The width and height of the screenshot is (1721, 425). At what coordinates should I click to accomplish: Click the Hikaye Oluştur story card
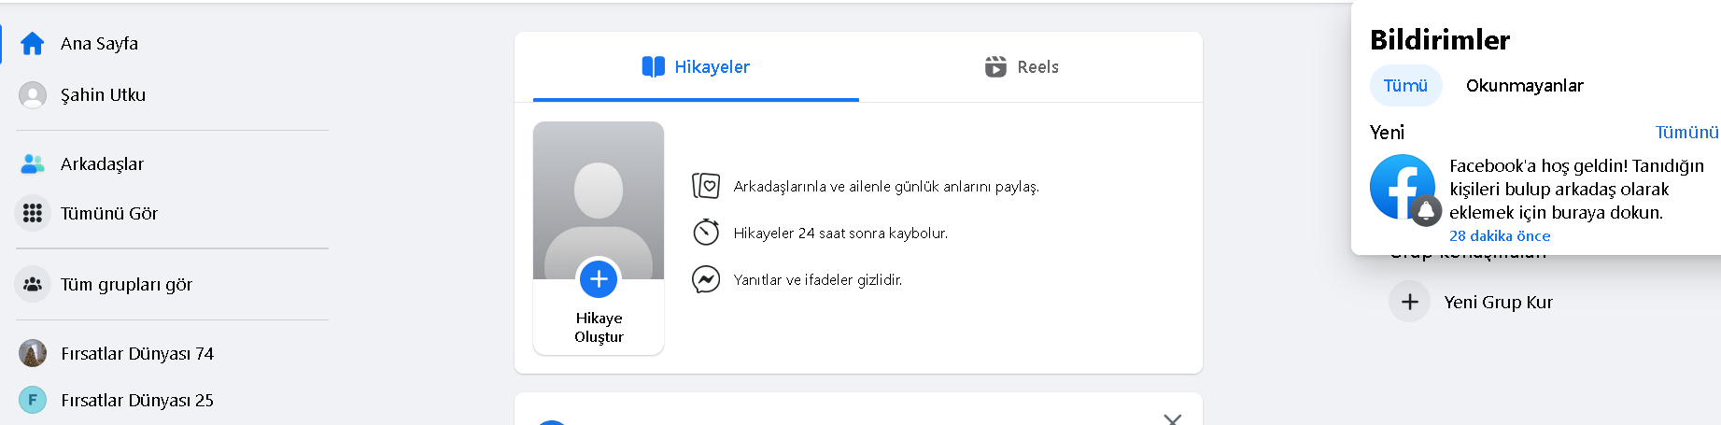tap(599, 238)
